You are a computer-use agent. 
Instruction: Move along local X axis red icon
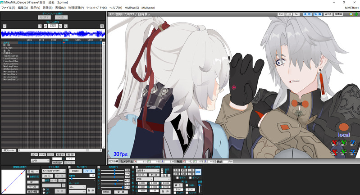coord(335,152)
